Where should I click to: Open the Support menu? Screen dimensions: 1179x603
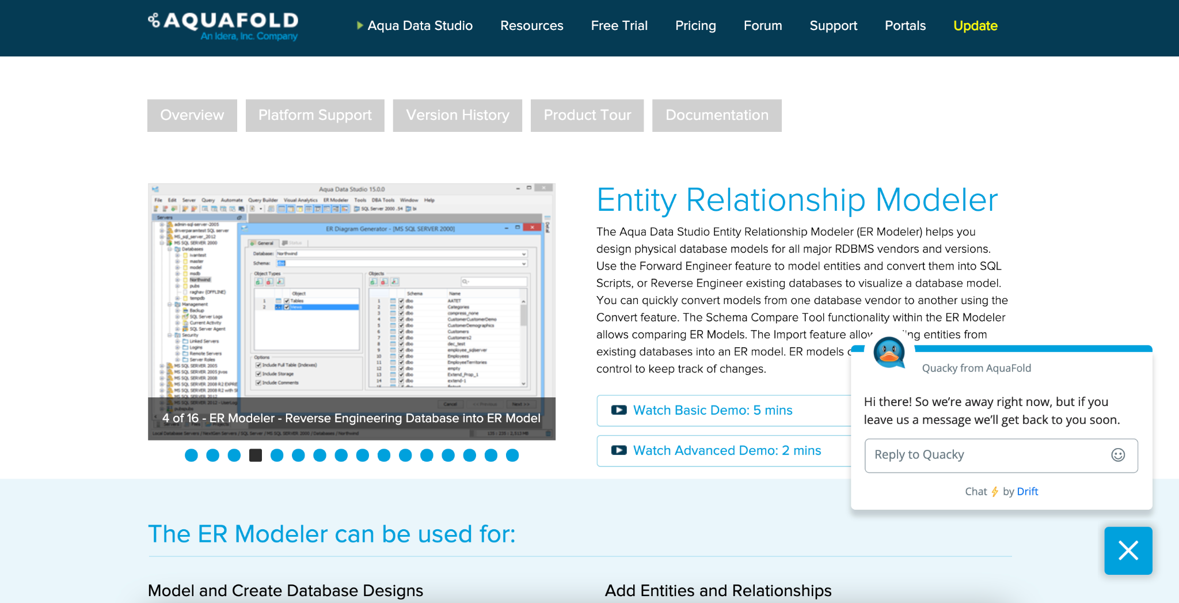pyautogui.click(x=833, y=26)
